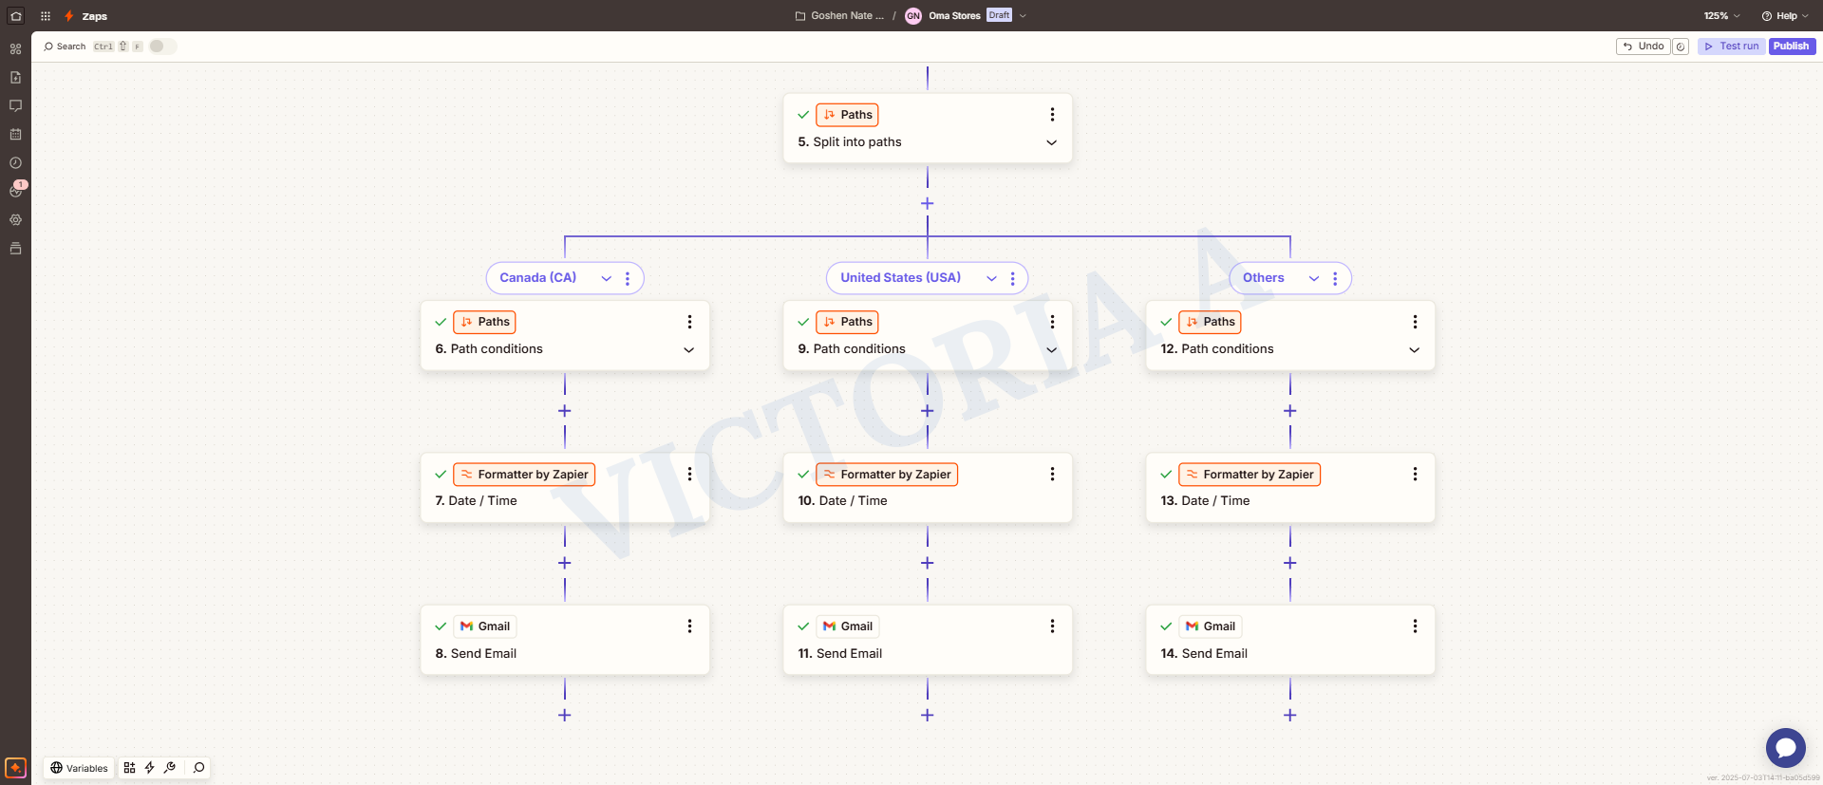Expand United States (USA) path chevron
The image size is (1823, 785).
click(991, 278)
